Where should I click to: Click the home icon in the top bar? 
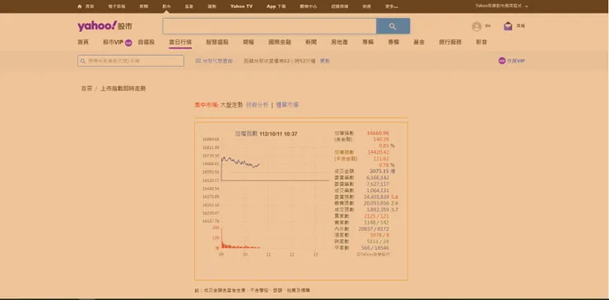pos(80,7)
